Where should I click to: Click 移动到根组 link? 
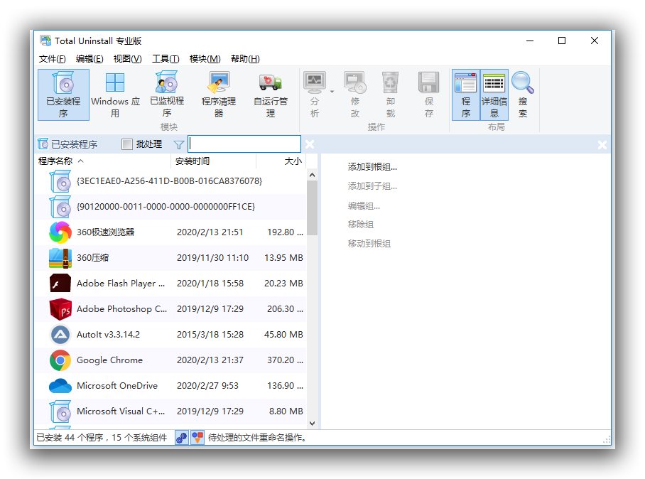click(x=369, y=243)
